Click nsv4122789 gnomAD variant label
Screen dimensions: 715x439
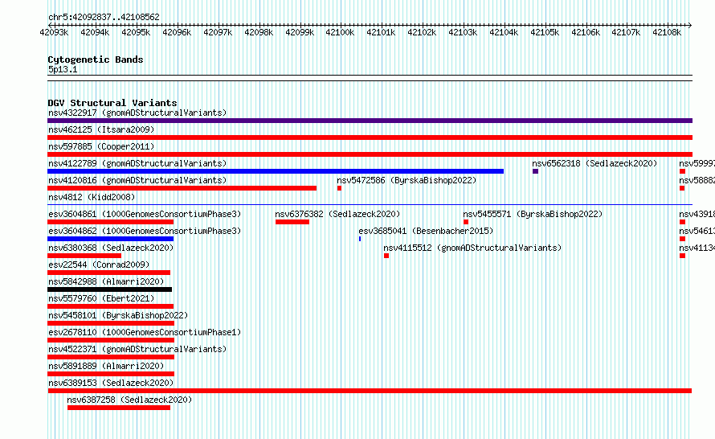coord(137,163)
